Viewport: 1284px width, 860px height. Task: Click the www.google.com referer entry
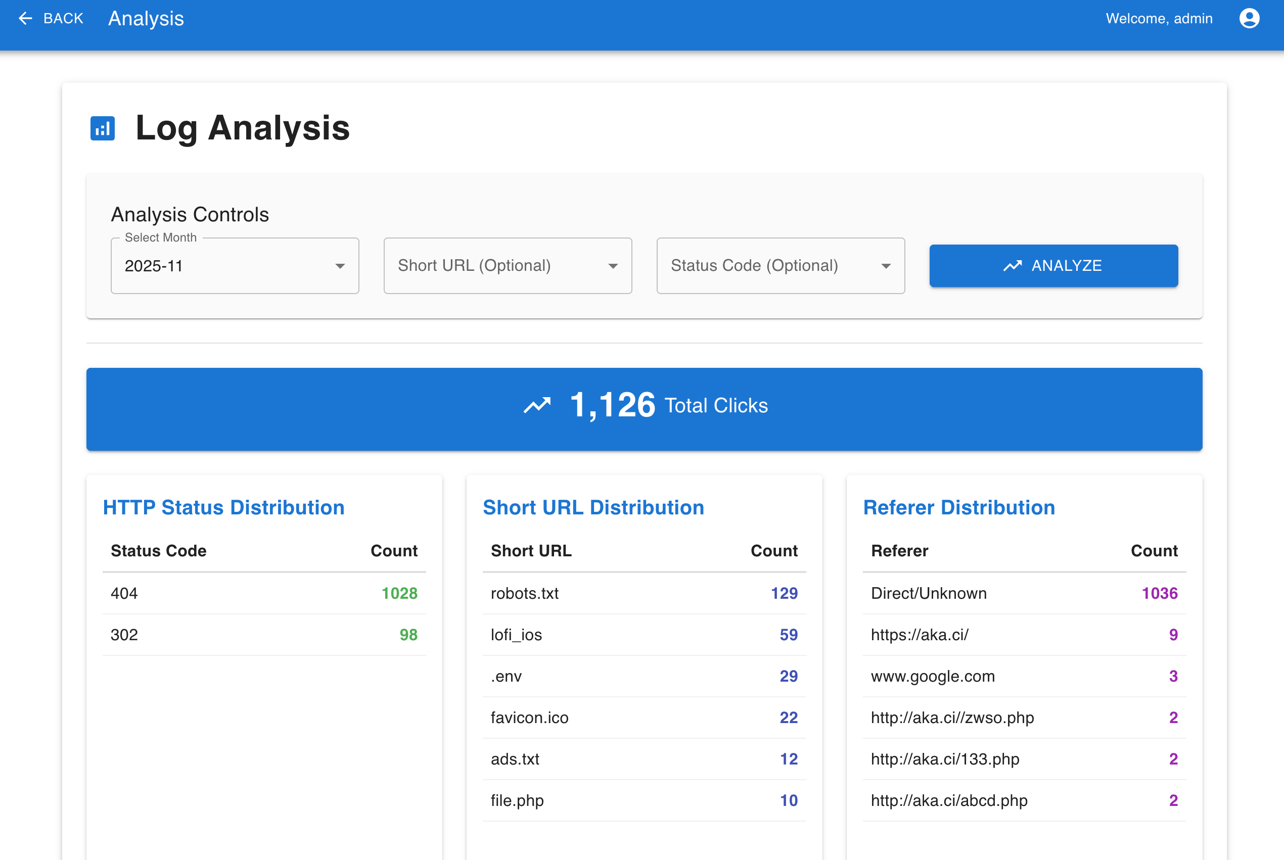(932, 676)
